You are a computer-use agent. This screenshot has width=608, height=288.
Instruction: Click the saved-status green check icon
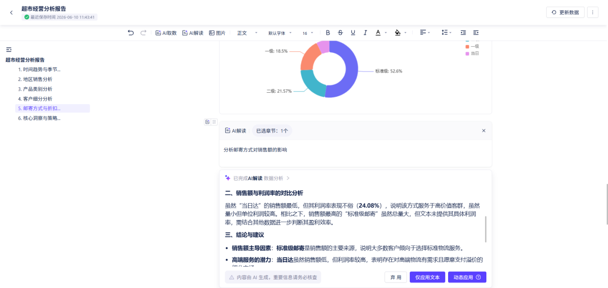[x=27, y=17]
